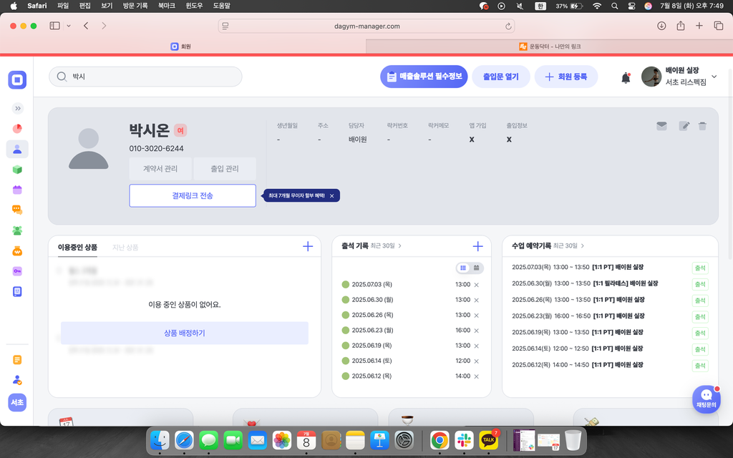Viewport: 733px width, 458px height.
Task: Delete member with the trash icon
Action: pyautogui.click(x=702, y=126)
